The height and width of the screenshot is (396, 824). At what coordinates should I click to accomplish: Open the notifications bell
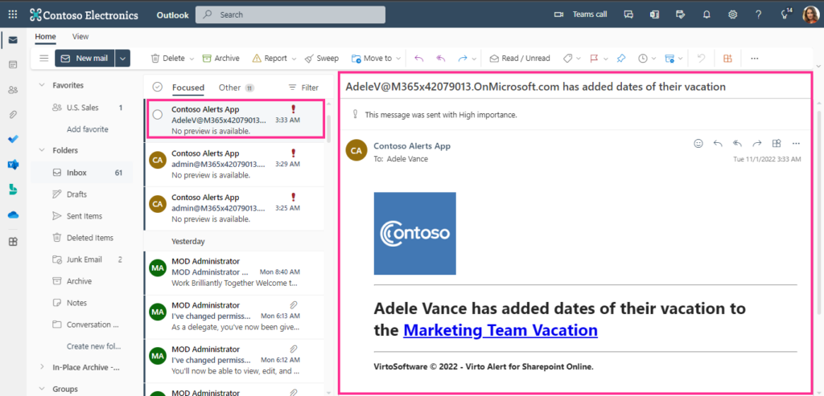click(707, 14)
